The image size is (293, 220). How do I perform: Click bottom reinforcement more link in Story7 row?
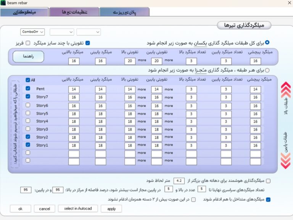point(169,97)
